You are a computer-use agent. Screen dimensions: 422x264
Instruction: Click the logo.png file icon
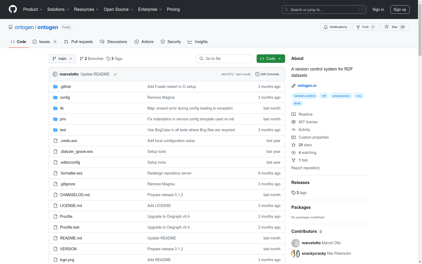(x=55, y=260)
